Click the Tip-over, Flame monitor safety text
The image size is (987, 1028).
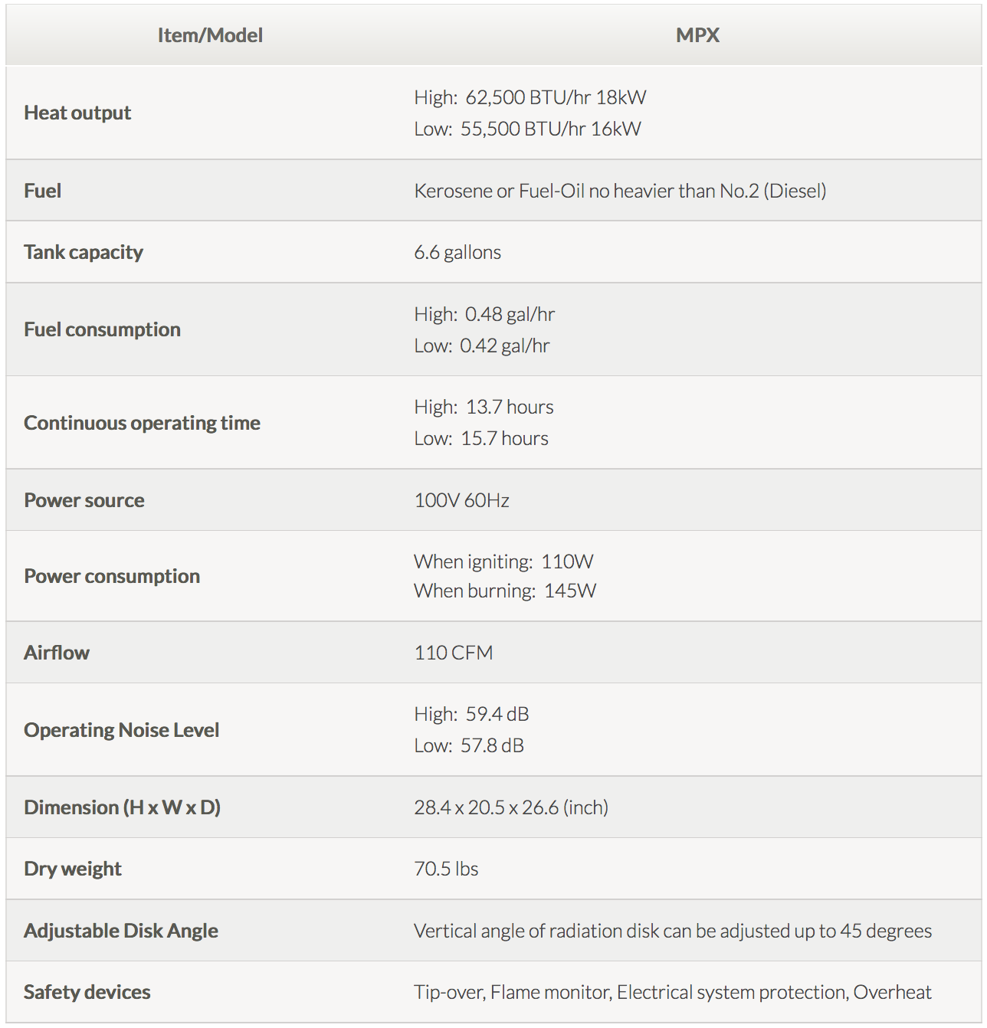click(x=673, y=992)
